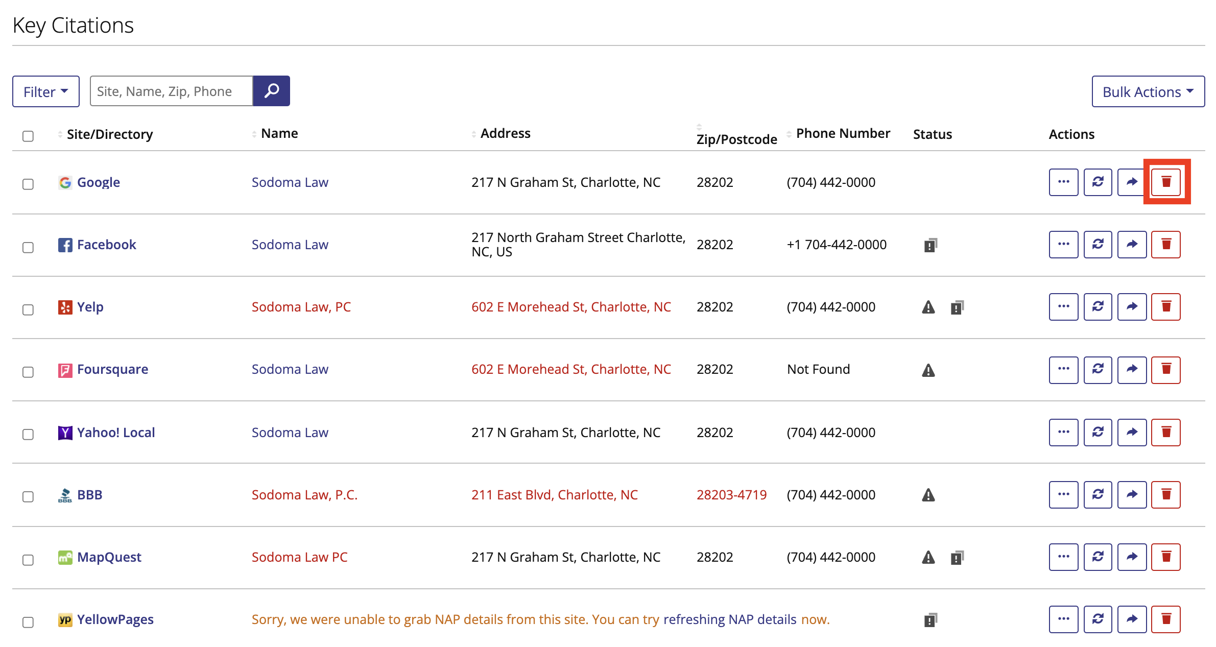Delete the Yahoo! Local citation

(1166, 432)
